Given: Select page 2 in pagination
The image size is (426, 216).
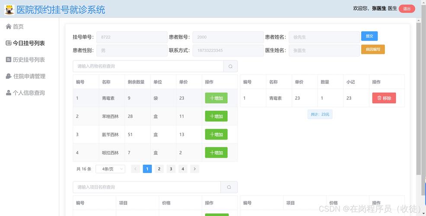Looking at the screenshot, I should tap(159, 169).
